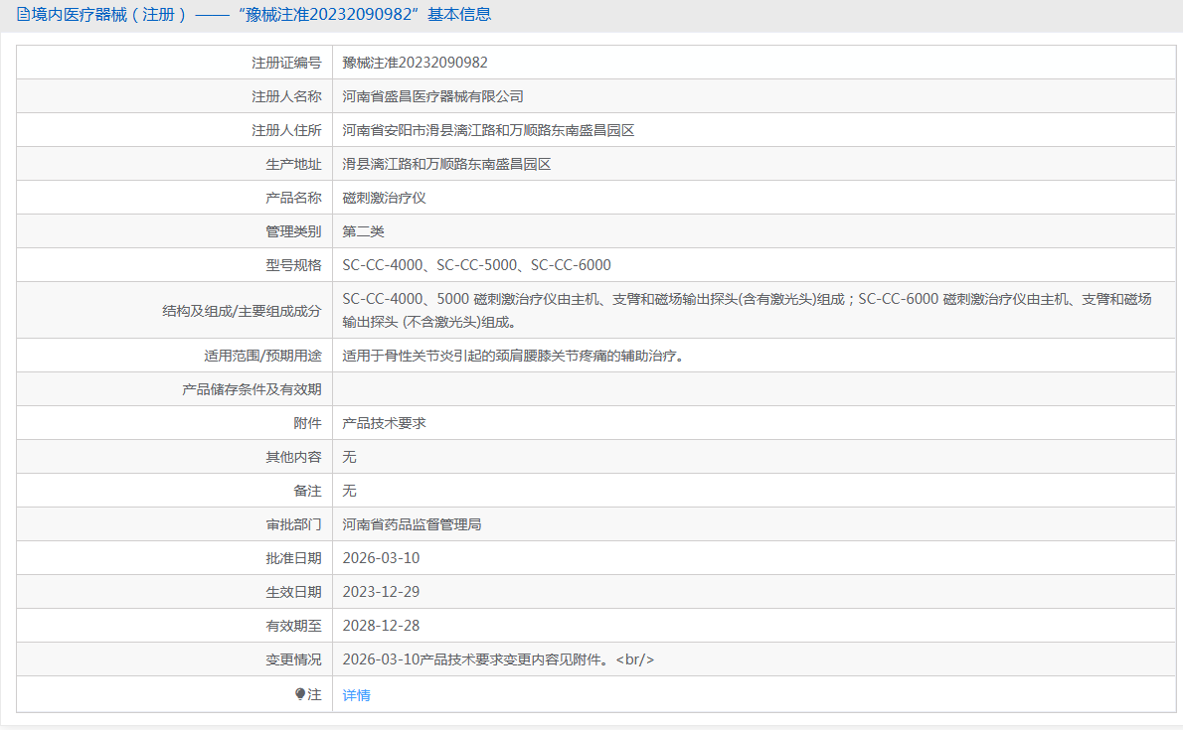Select the header text 境内医疗器械（注册）基本信息
Viewport: 1183px width, 730px height.
coord(261,14)
